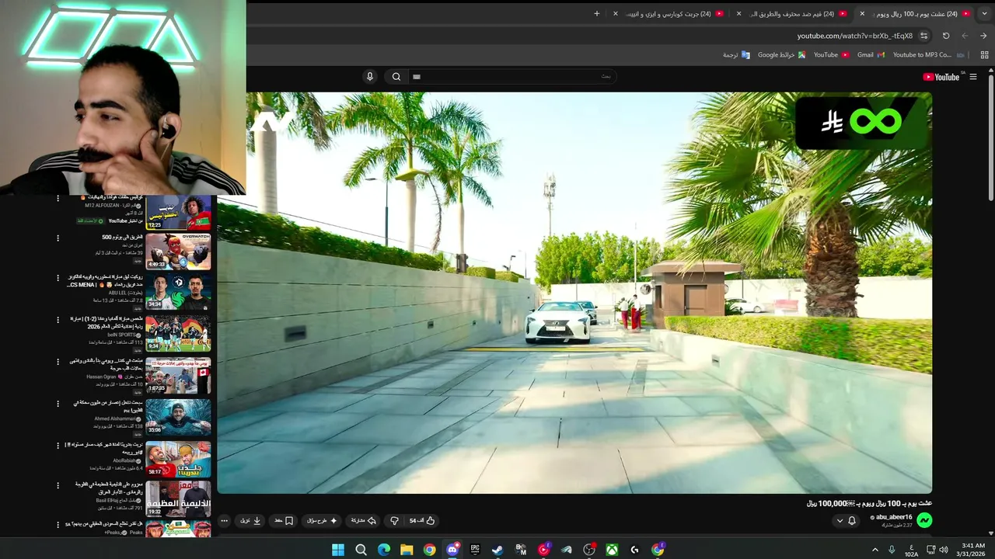The width and height of the screenshot is (995, 559).
Task: Open the YouTube bookmark
Action: pyautogui.click(x=831, y=55)
